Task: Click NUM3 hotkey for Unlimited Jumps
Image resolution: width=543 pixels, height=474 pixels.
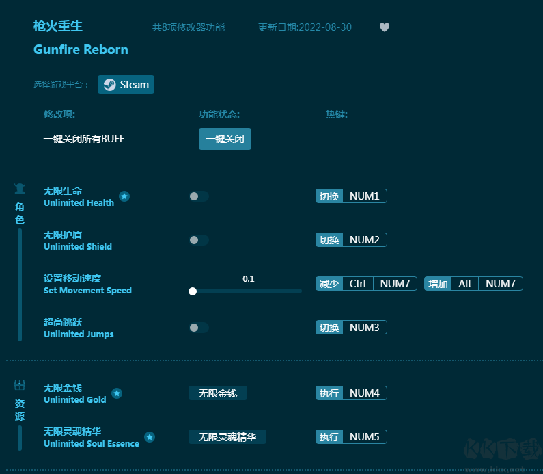Action: click(364, 328)
